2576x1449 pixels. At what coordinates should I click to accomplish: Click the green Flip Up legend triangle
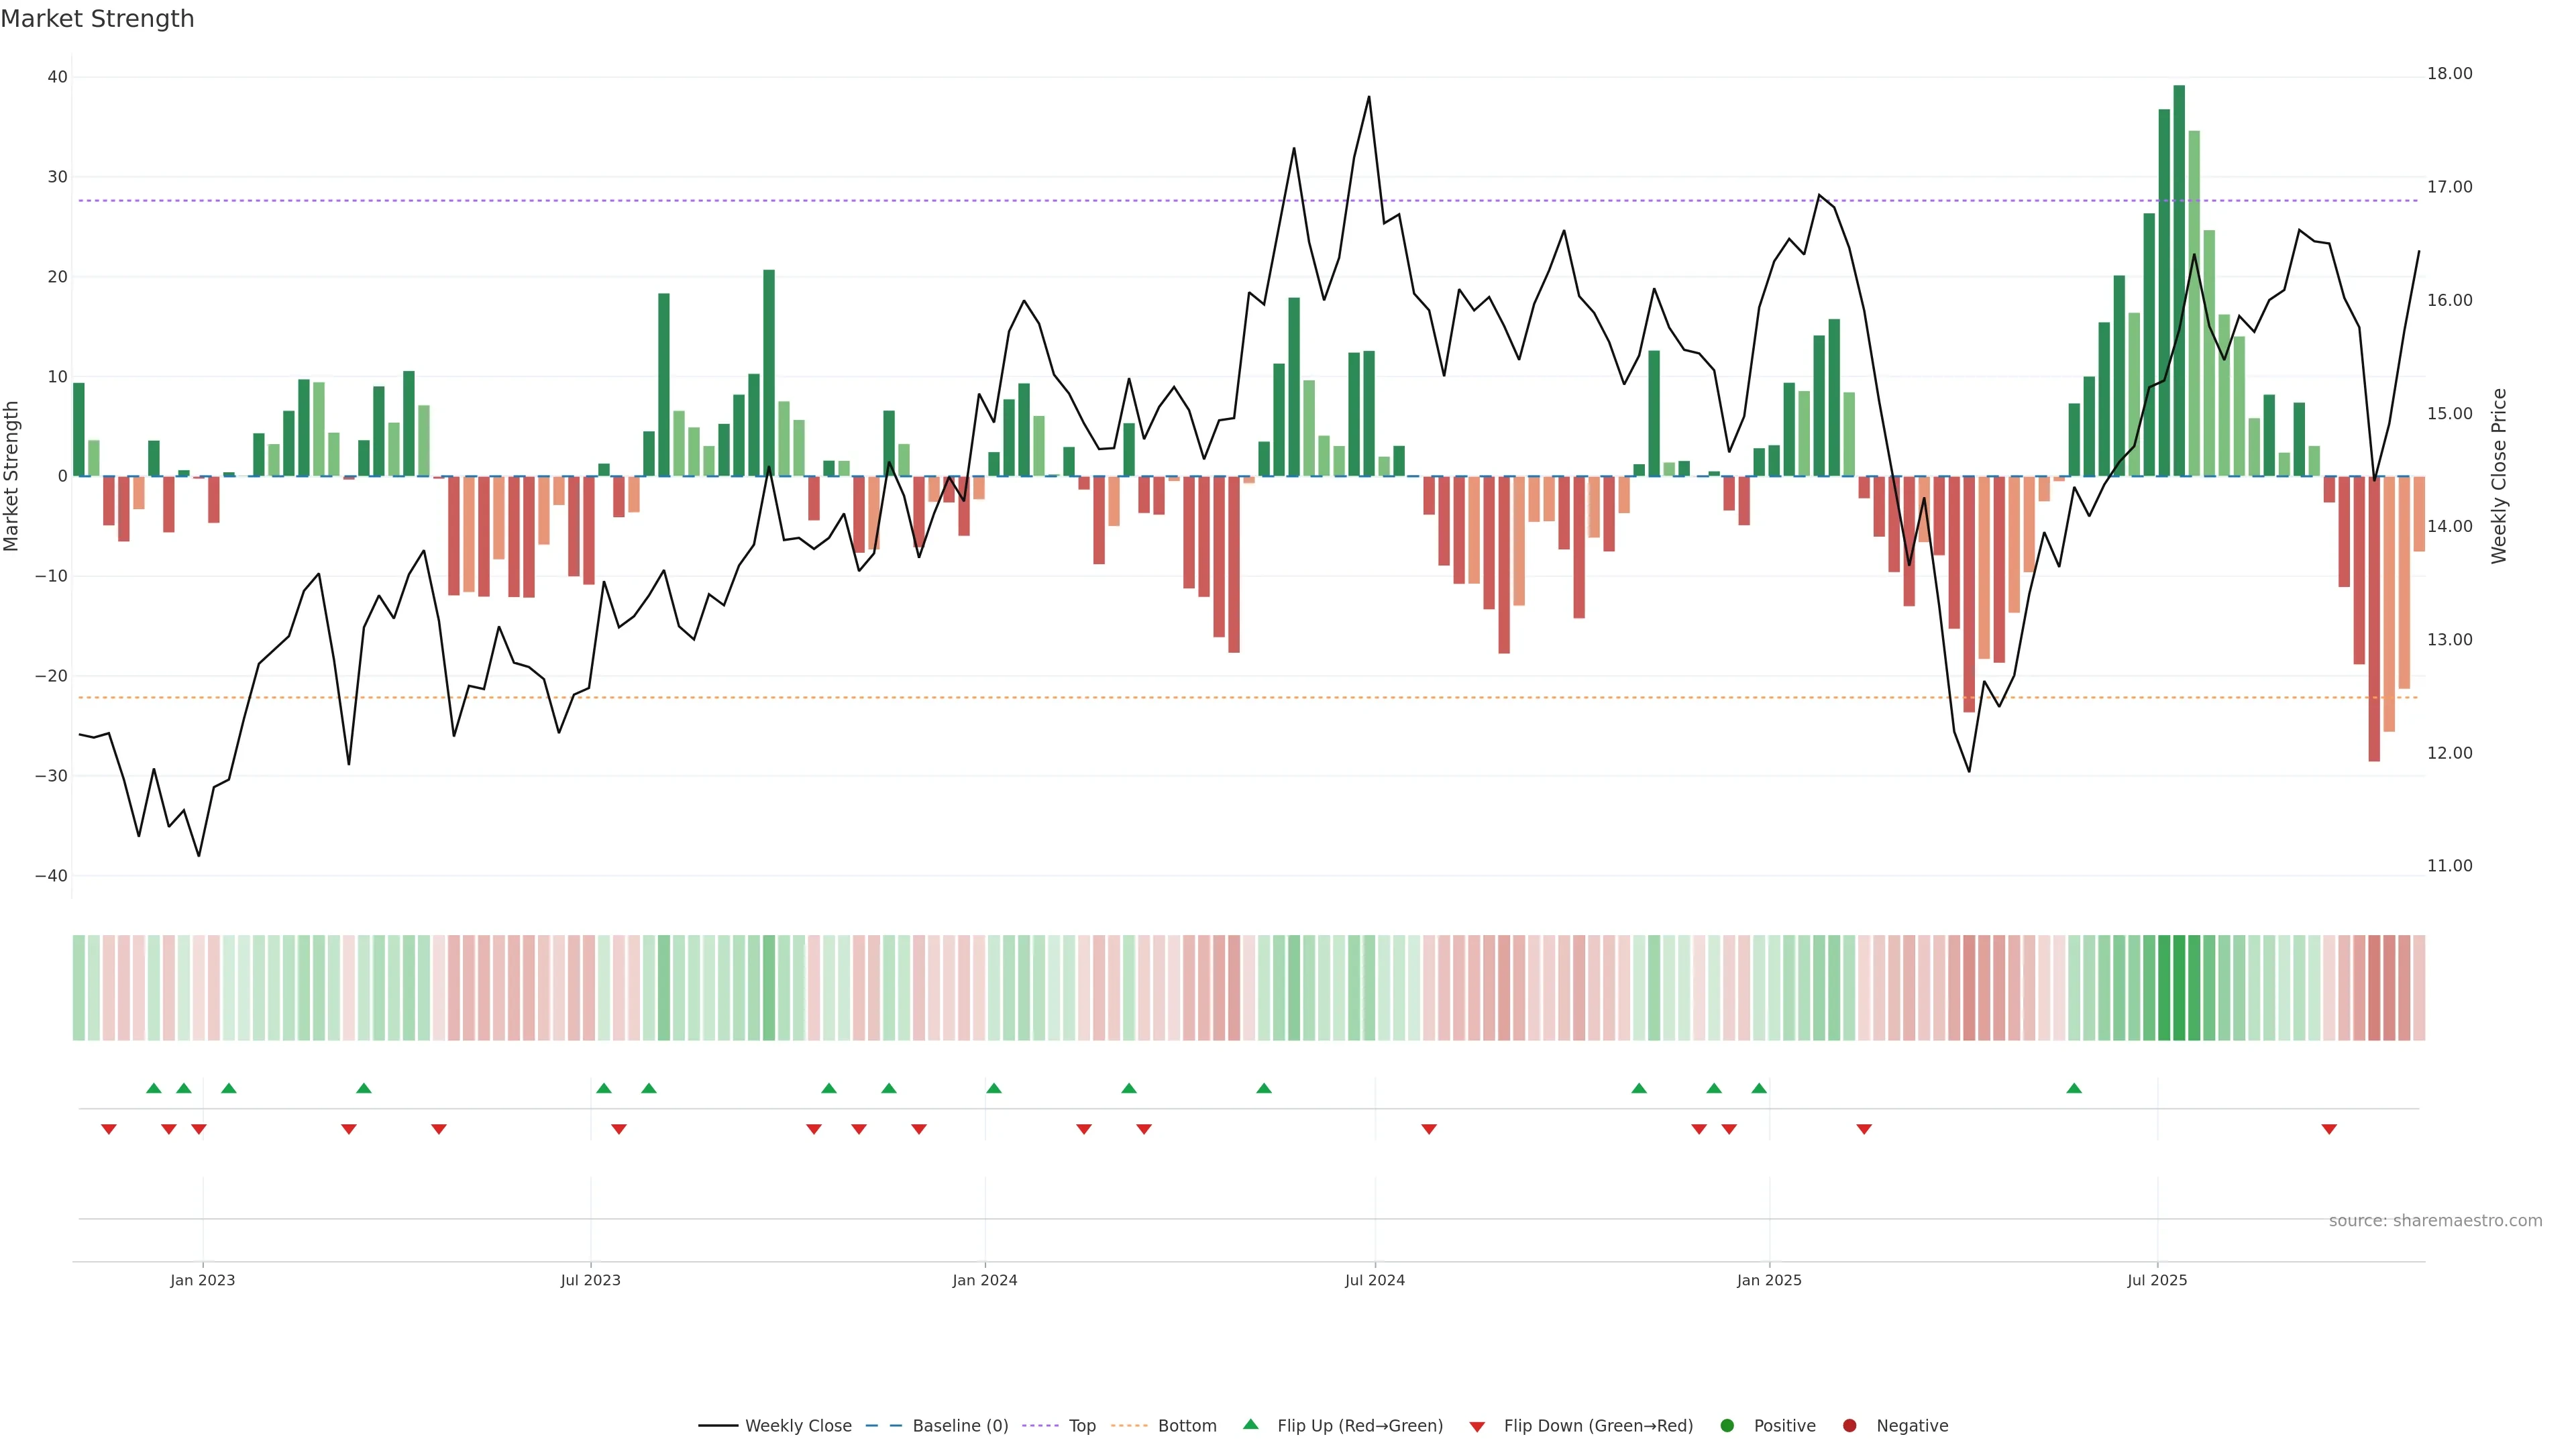[1250, 1425]
